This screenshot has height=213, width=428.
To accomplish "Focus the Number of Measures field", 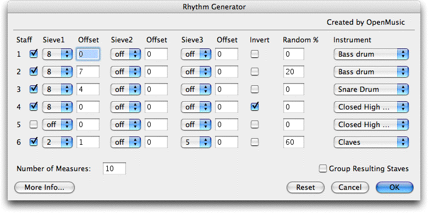I will 114,168.
